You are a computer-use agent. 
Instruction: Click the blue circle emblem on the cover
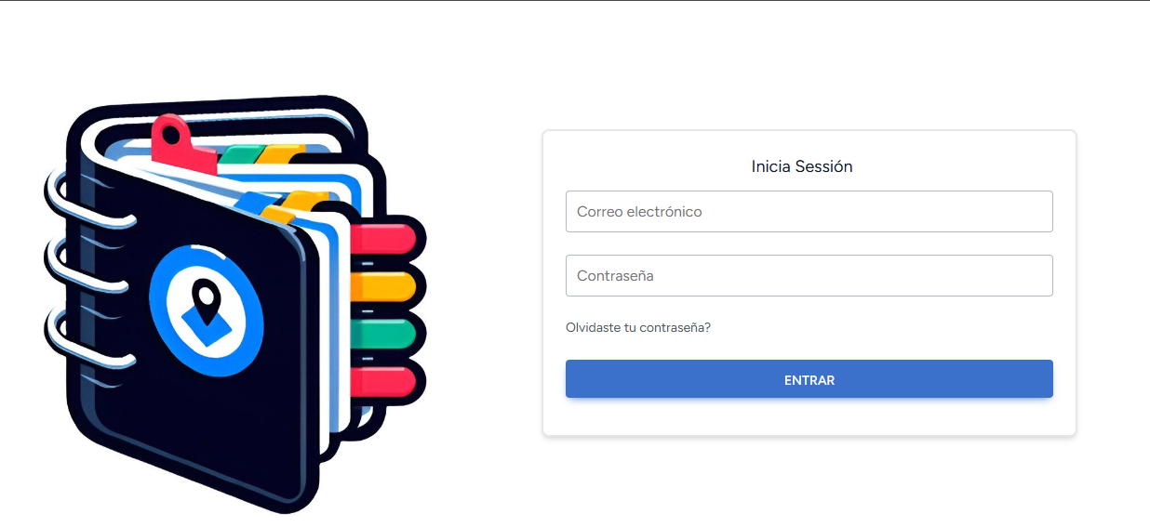point(206,311)
